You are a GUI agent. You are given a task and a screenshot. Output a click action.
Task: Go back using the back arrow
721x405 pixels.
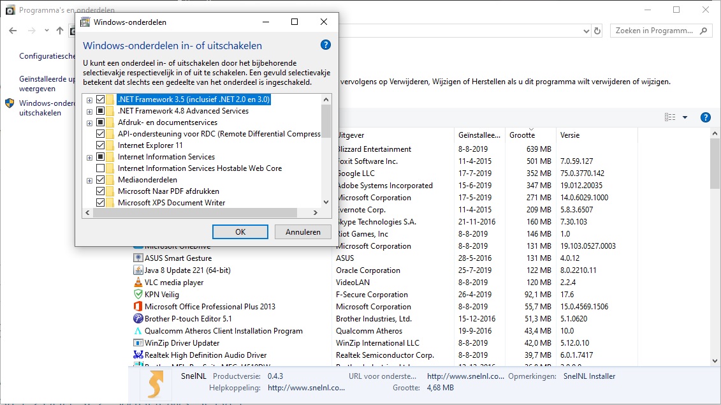click(13, 31)
